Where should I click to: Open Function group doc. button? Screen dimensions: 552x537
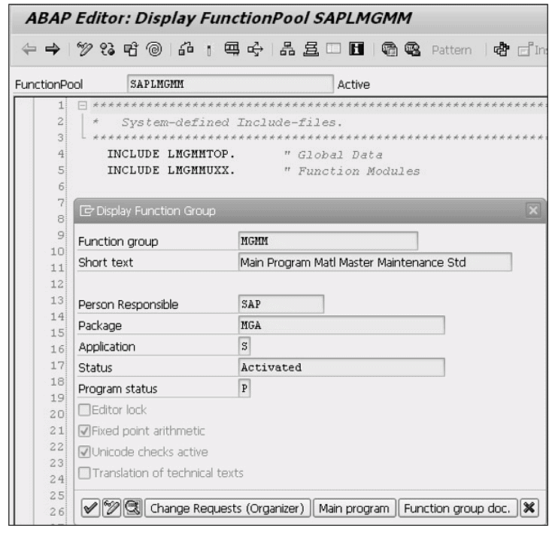(x=458, y=508)
